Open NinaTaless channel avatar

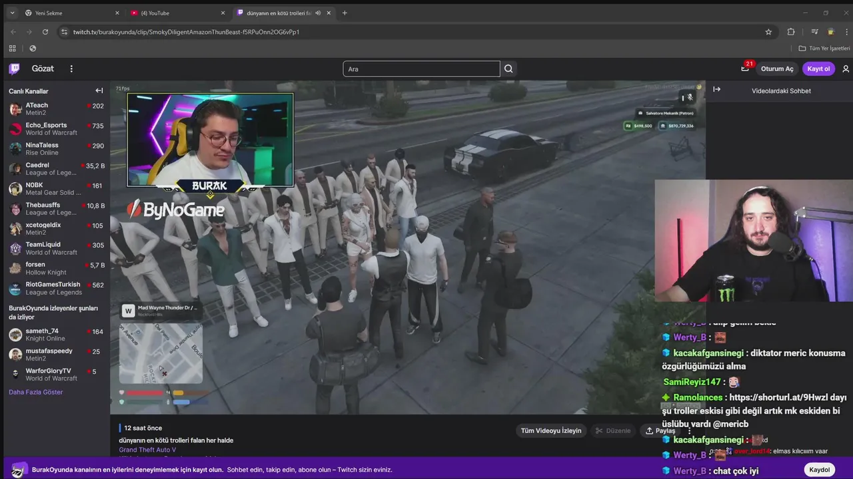pyautogui.click(x=15, y=149)
